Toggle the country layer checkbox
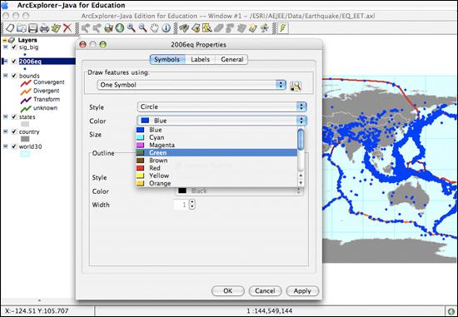Viewport: 458px width, 317px height. (13, 131)
